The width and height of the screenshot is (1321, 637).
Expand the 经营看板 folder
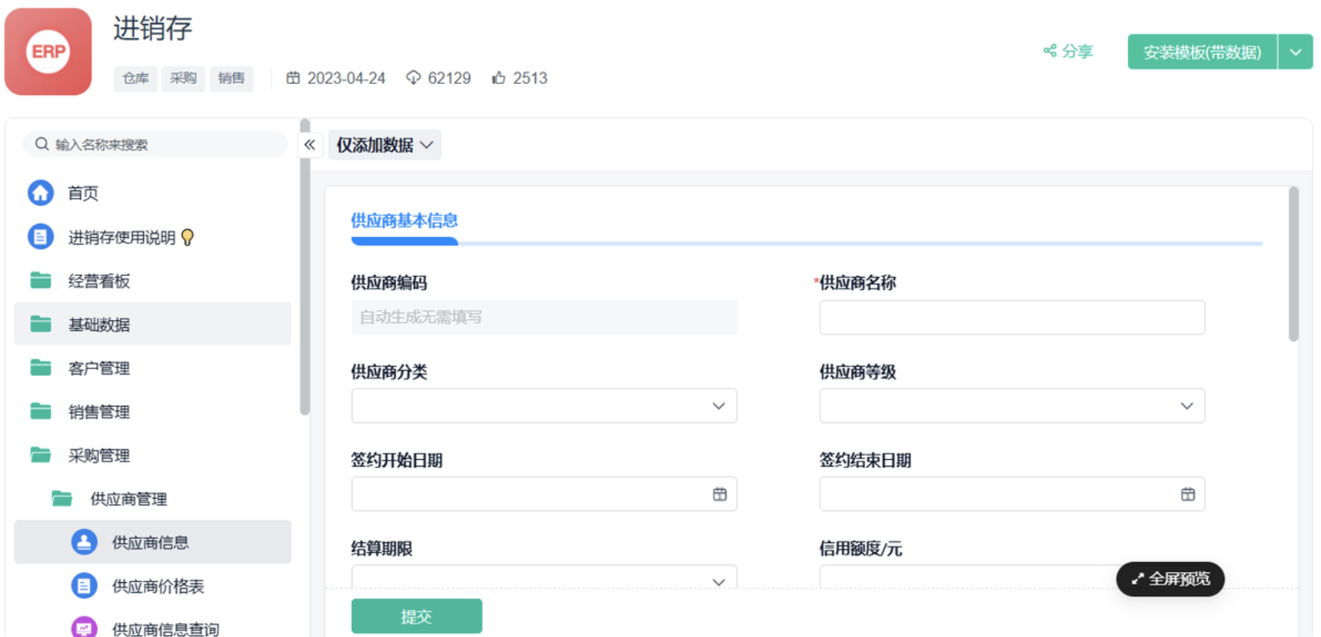coord(153,281)
